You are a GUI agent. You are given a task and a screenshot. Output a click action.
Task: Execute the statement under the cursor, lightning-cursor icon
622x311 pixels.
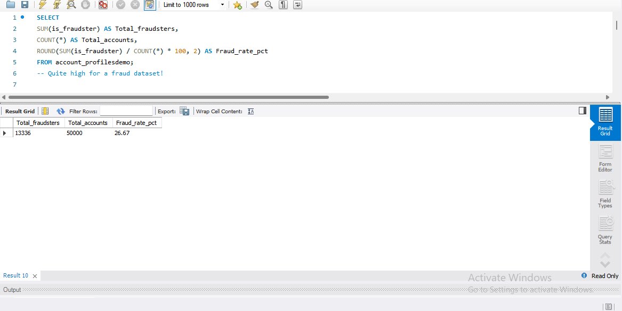pyautogui.click(x=56, y=5)
